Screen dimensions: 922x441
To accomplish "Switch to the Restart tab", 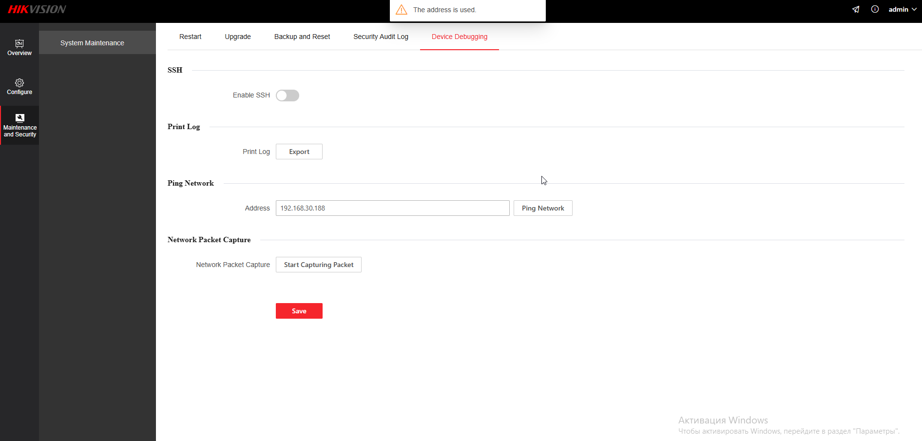I will [x=190, y=37].
